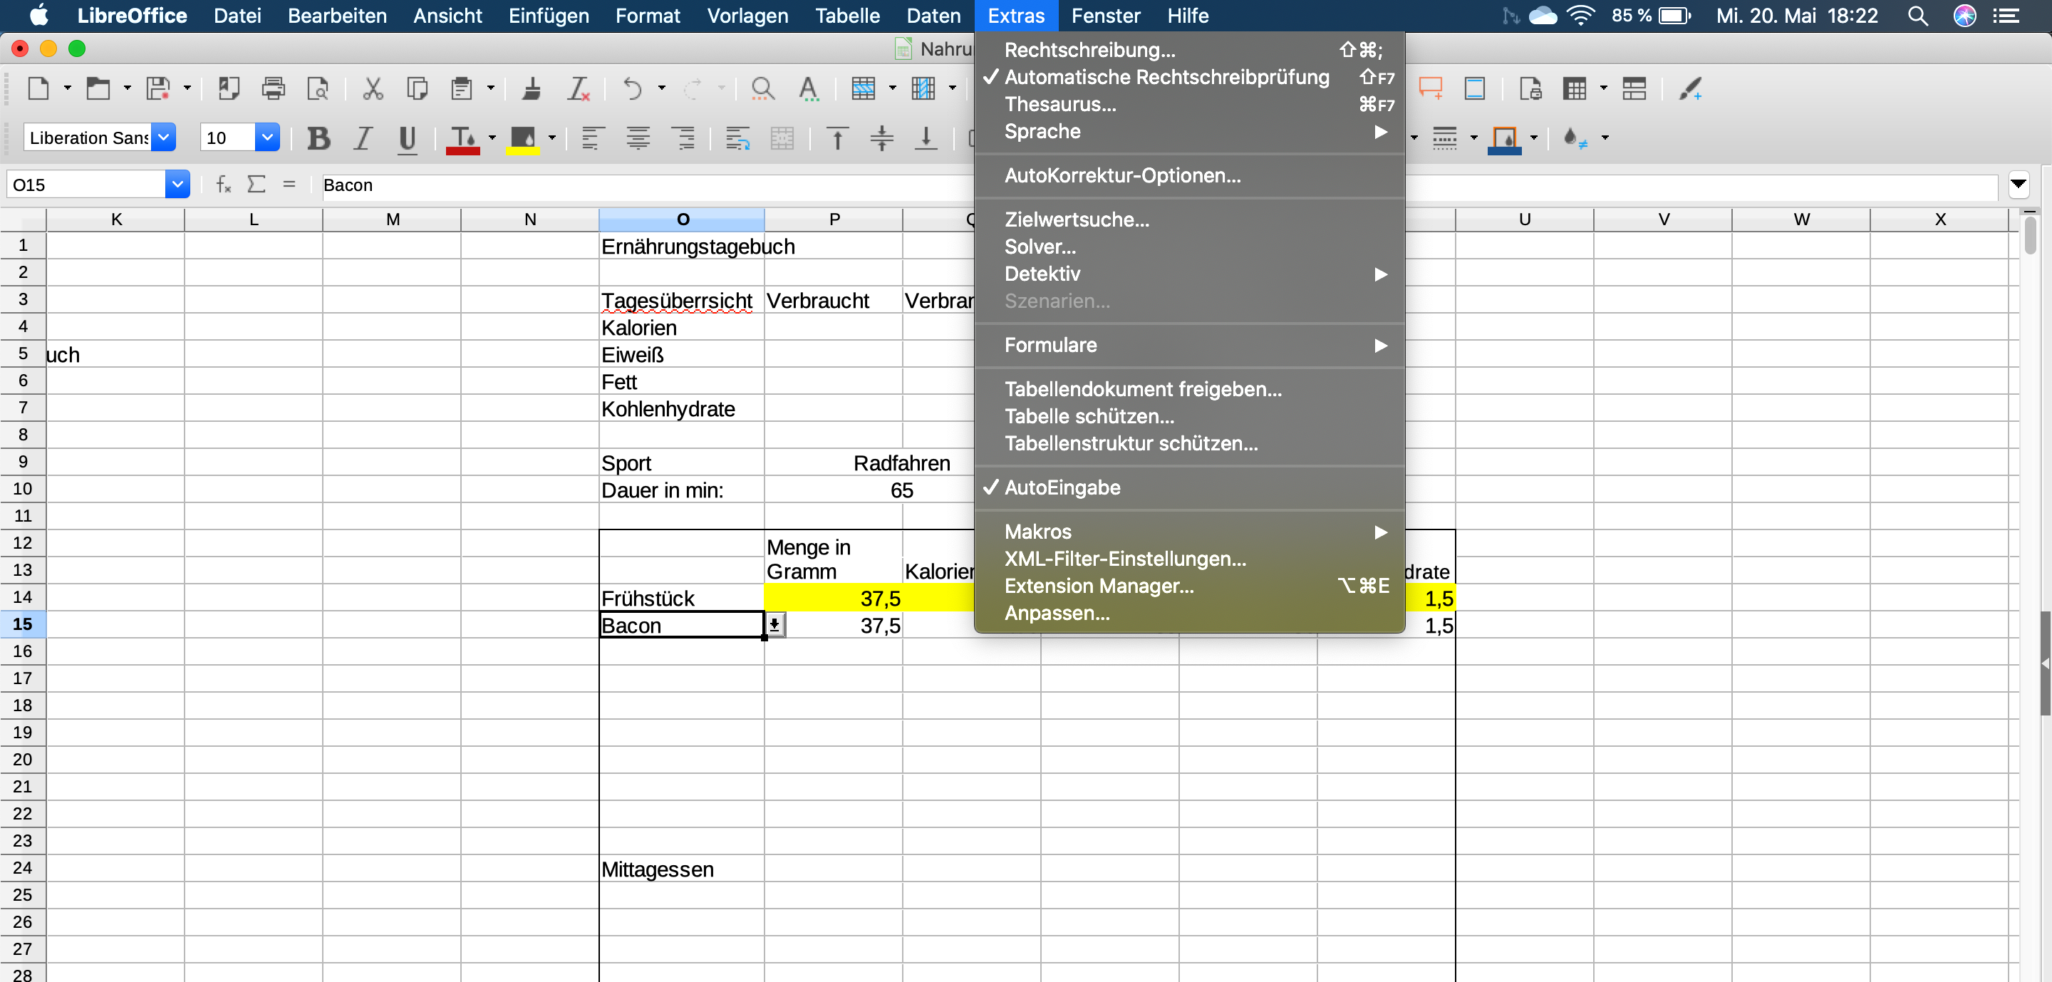Open the font name dropdown
Image resolution: width=2052 pixels, height=982 pixels.
point(163,138)
